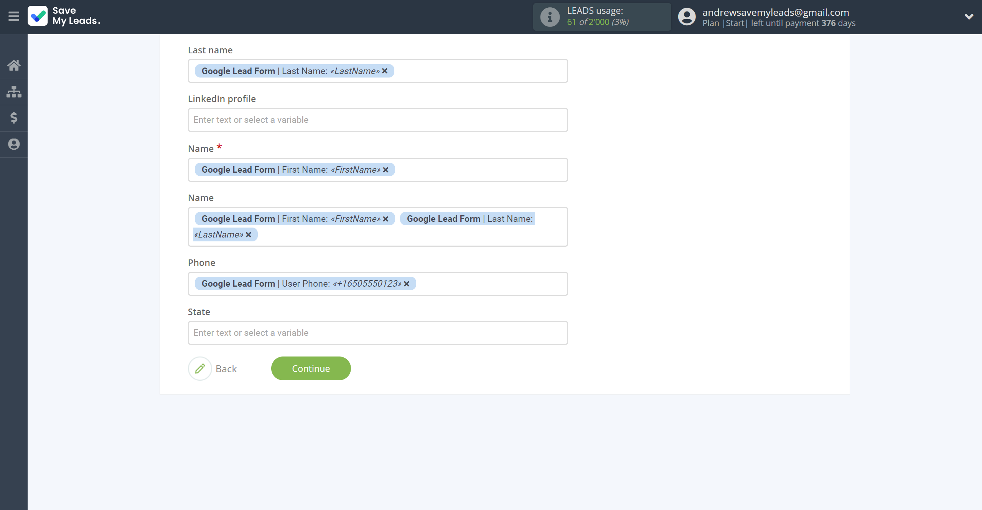
Task: Click the Phone field label
Action: (x=202, y=263)
